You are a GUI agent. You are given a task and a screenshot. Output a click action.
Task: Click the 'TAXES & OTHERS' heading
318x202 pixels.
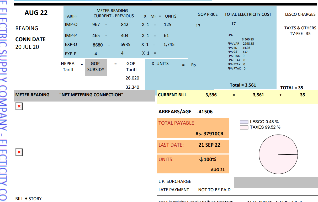pyautogui.click(x=300, y=28)
